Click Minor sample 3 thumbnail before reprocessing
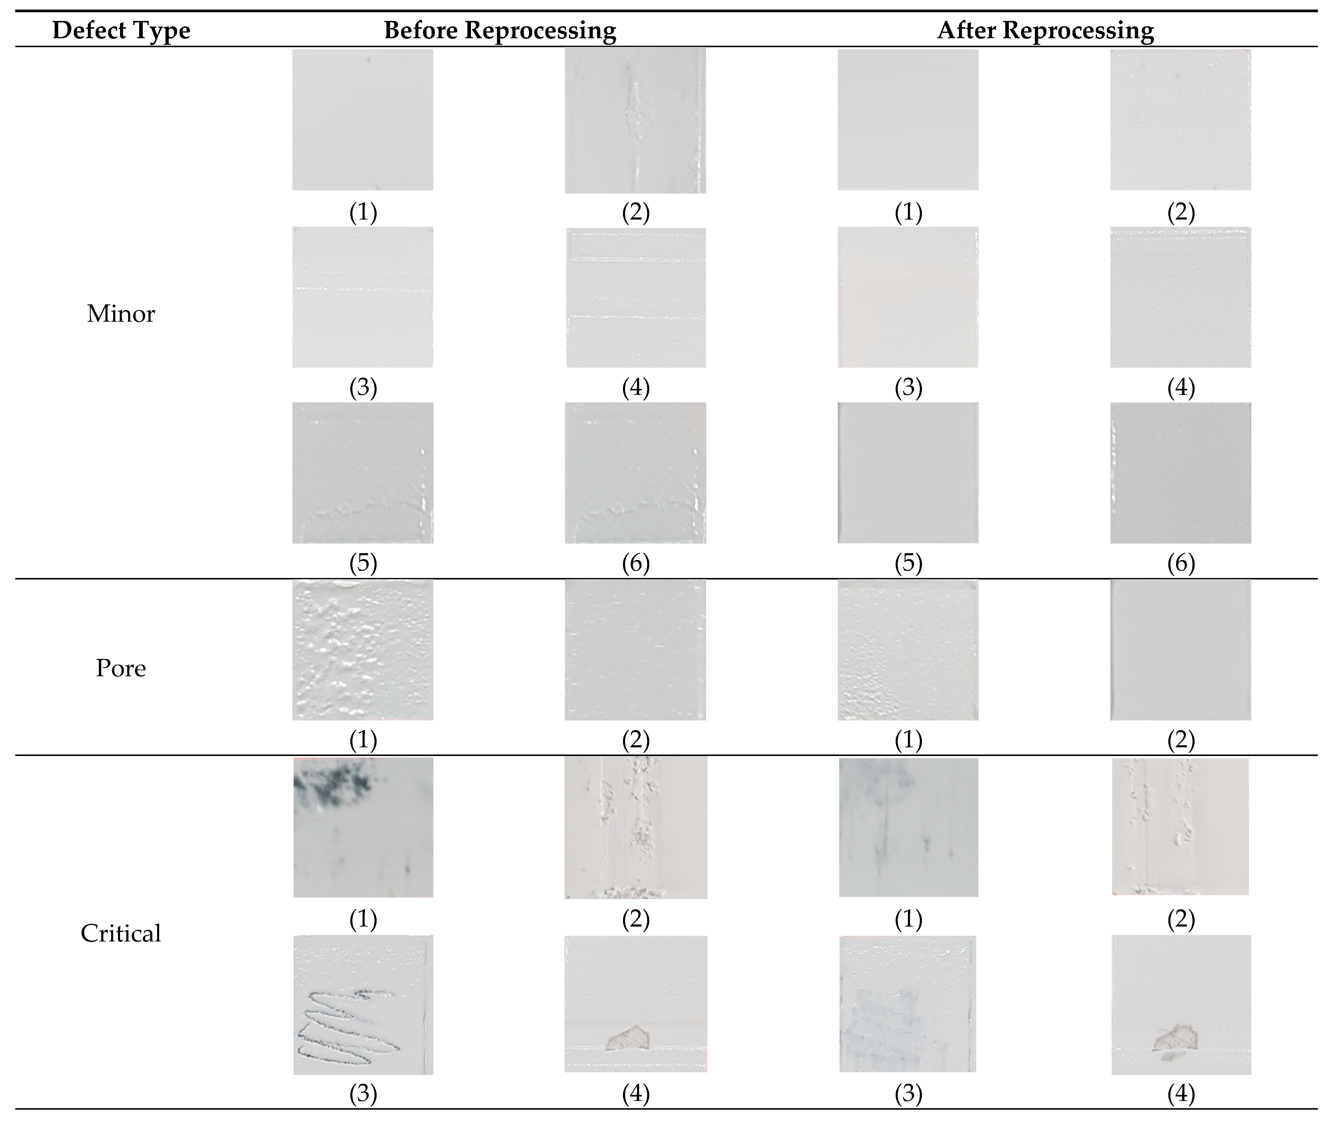 coord(363,297)
